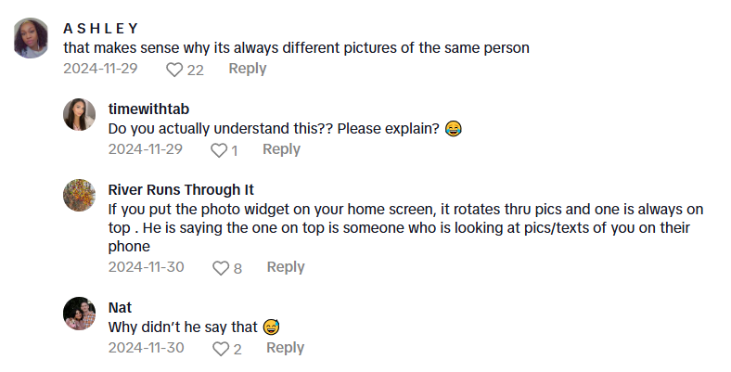The image size is (731, 372).
Task: Visit the timewithtab username link
Action: click(149, 109)
